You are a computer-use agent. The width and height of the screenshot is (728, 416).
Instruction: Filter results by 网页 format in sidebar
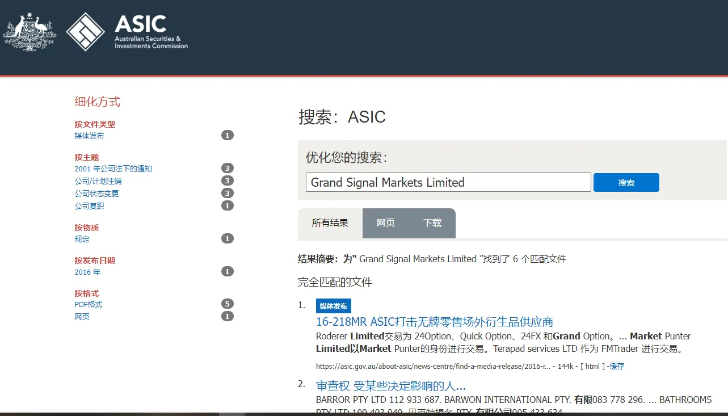tap(82, 317)
